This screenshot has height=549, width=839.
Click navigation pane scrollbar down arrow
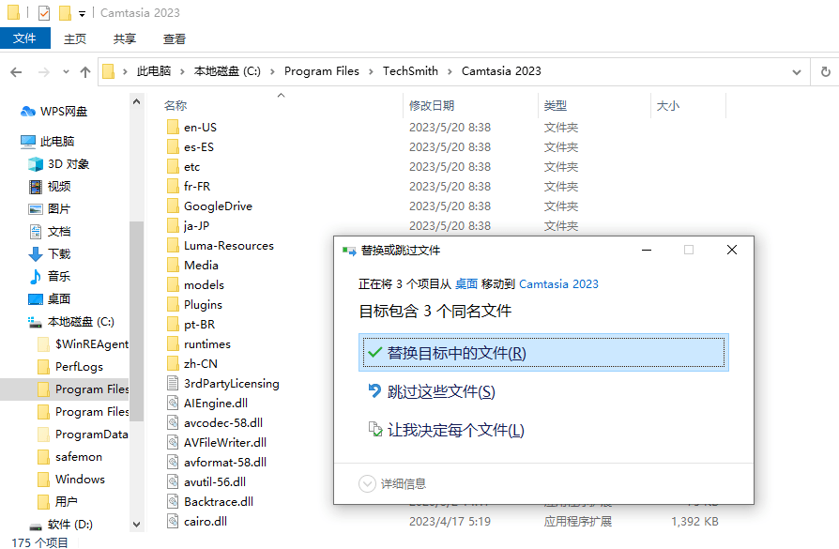(136, 525)
